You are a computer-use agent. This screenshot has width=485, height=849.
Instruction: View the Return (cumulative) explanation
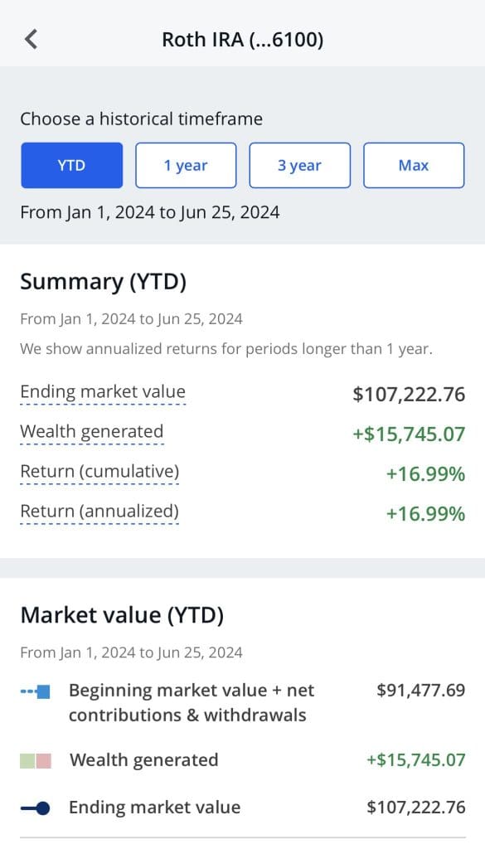click(99, 472)
